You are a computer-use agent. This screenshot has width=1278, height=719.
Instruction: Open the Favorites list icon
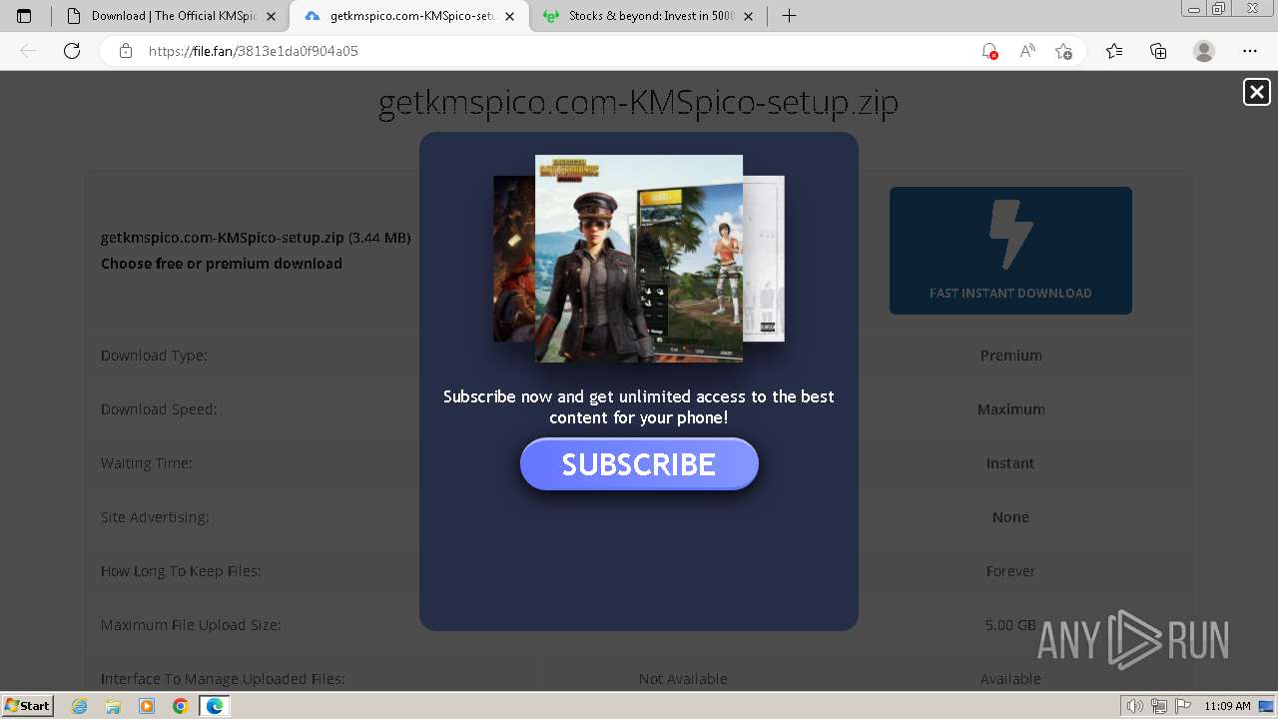pyautogui.click(x=1114, y=51)
